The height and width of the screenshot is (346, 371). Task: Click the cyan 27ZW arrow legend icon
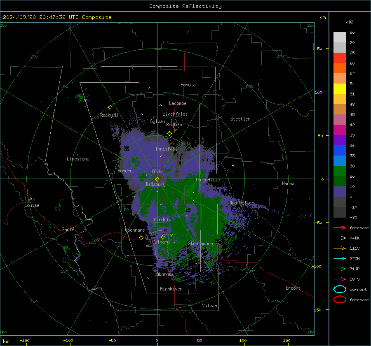point(340,259)
